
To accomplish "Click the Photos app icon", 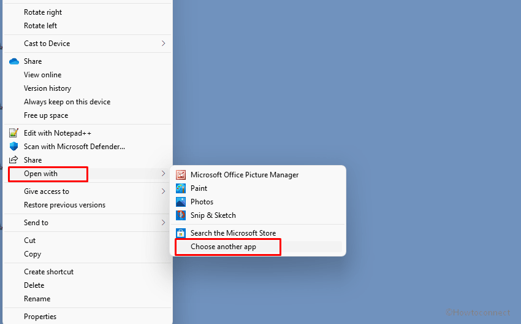I will 181,202.
